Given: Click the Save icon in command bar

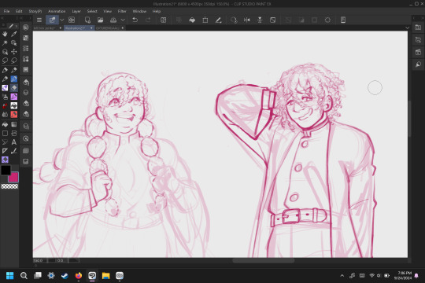Looking at the screenshot, I should [113, 20].
